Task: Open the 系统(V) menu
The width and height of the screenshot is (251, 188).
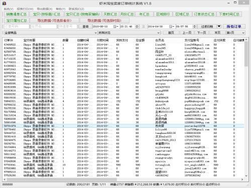Action: pyautogui.click(x=9, y=9)
